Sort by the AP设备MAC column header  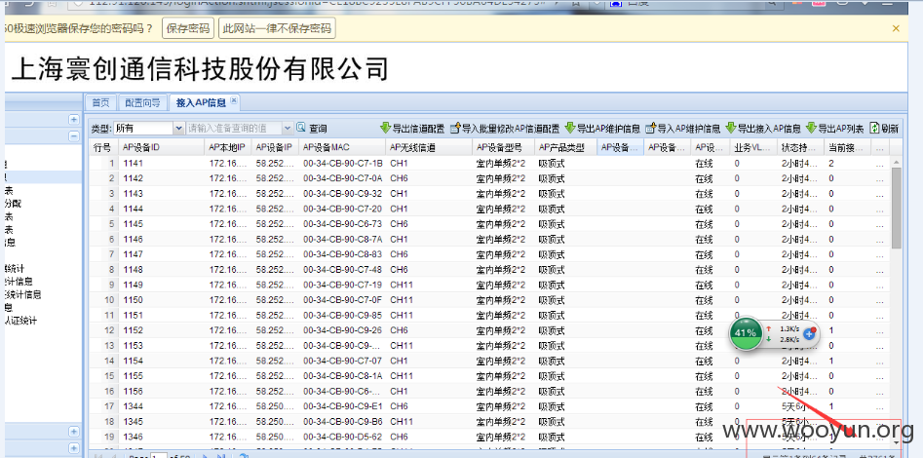pyautogui.click(x=343, y=148)
